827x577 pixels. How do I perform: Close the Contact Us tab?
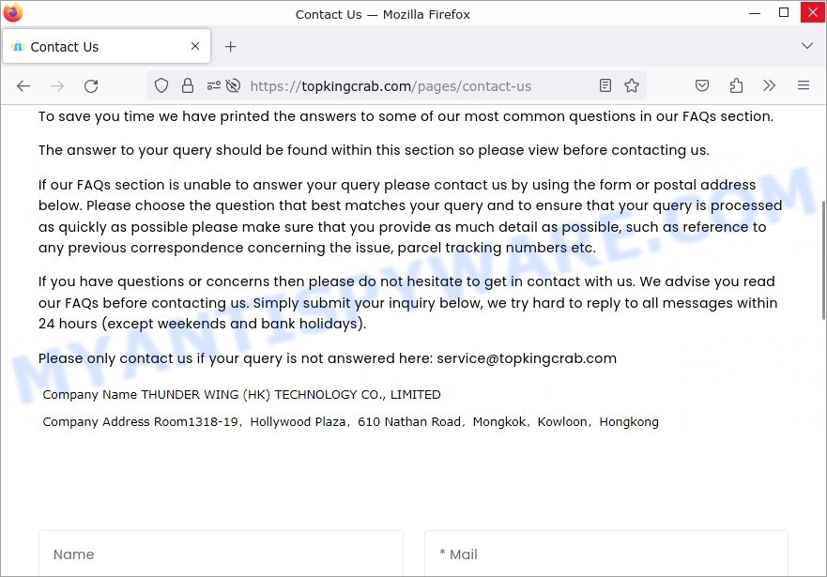pos(195,46)
